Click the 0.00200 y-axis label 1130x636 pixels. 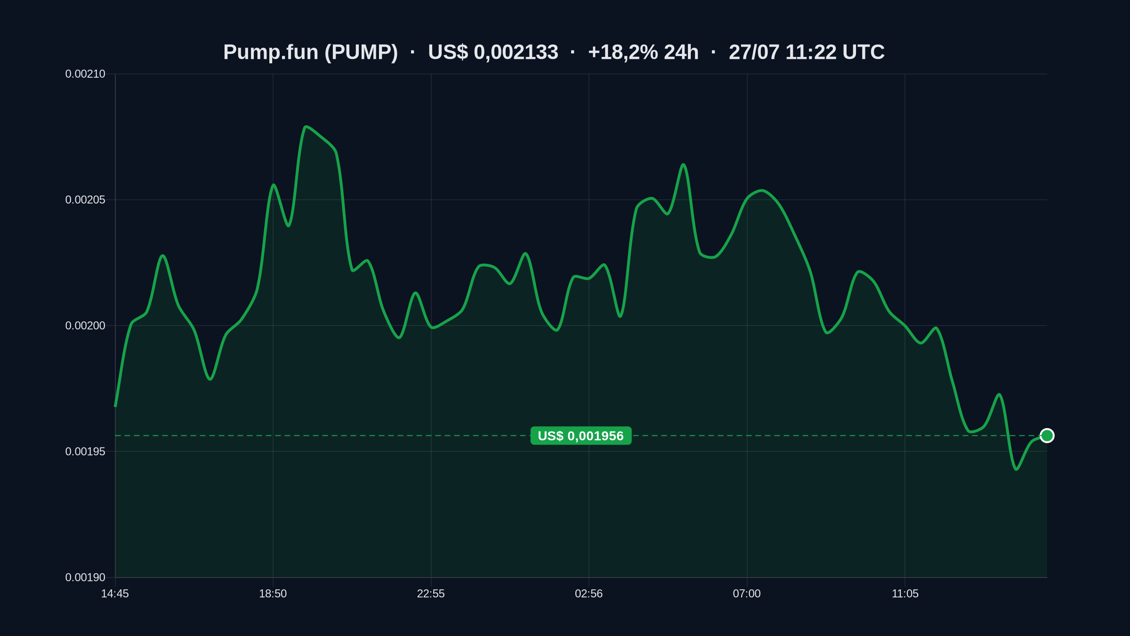pyautogui.click(x=85, y=326)
